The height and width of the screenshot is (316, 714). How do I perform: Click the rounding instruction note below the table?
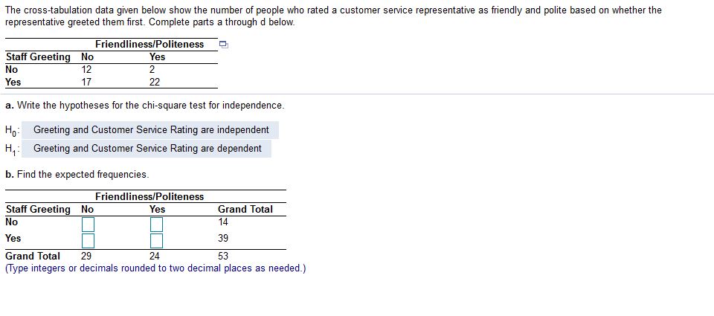coord(155,268)
